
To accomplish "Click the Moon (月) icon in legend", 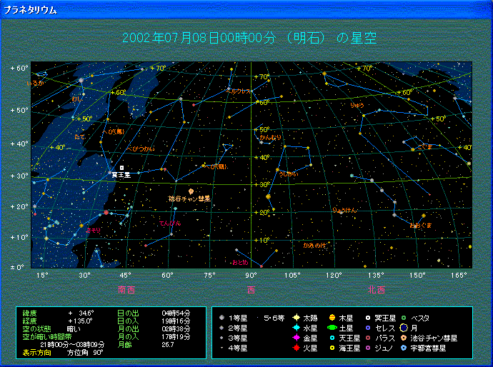I will (x=404, y=328).
